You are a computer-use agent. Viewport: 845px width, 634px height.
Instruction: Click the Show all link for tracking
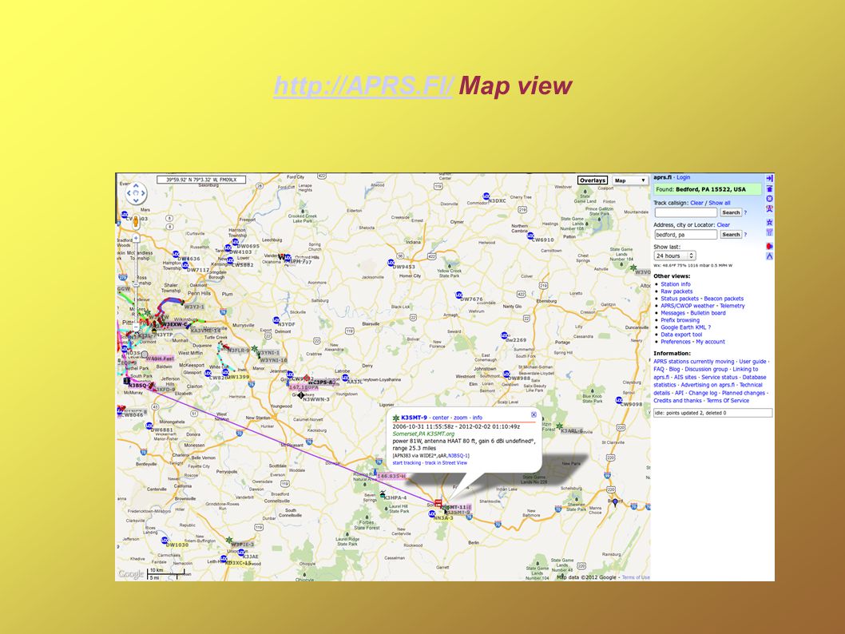720,203
